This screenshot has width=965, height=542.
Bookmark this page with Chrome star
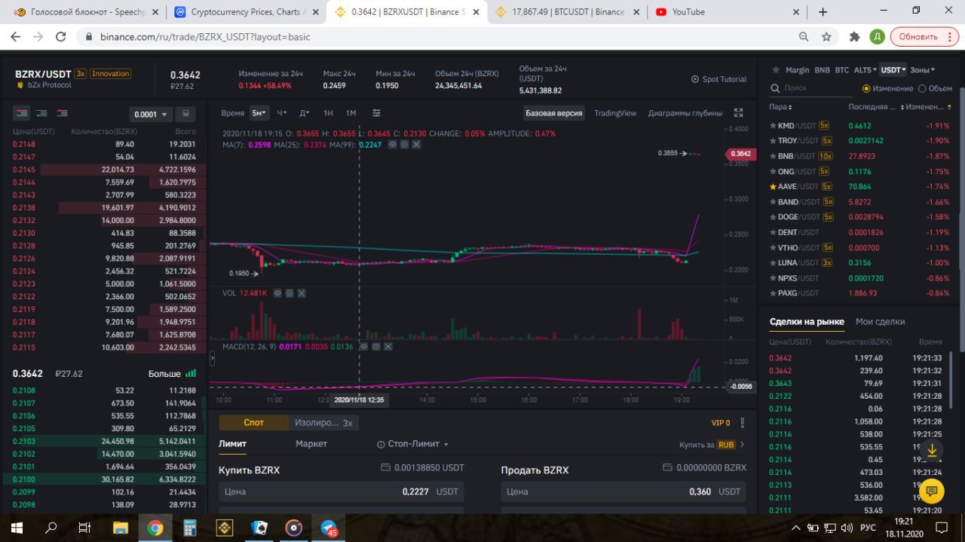(826, 36)
